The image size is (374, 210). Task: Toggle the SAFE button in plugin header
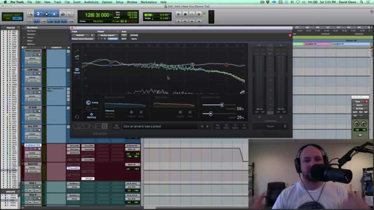point(124,39)
